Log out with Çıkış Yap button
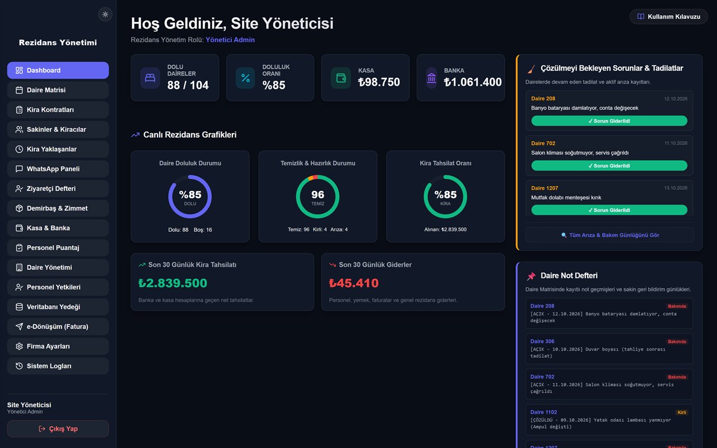717x448 pixels. (x=58, y=429)
